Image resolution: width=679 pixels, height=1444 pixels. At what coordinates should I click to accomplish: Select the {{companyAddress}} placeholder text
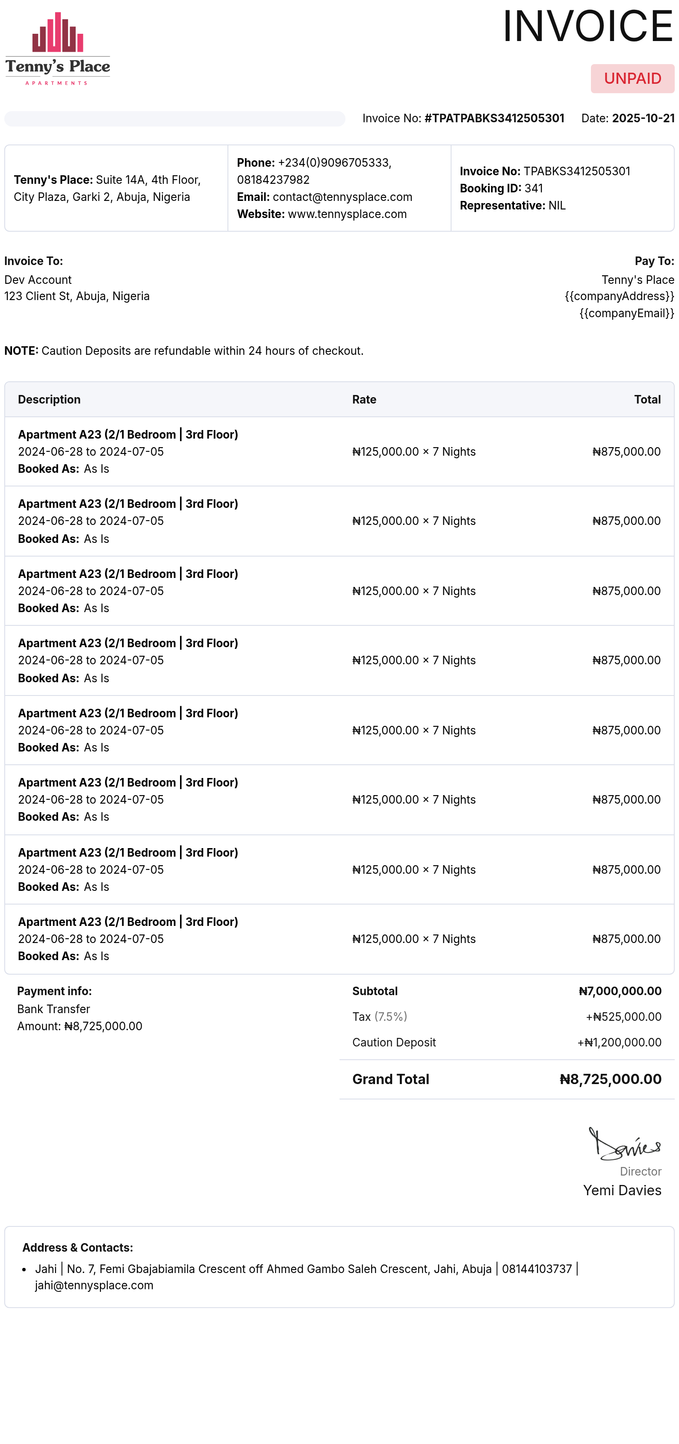[x=619, y=296]
